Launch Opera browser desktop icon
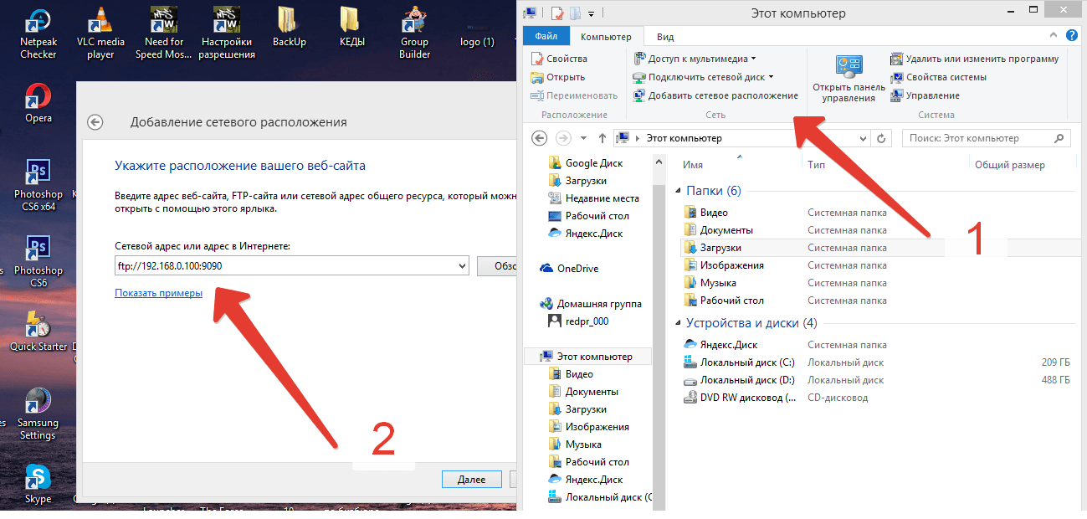The width and height of the screenshot is (1087, 519). point(38,103)
